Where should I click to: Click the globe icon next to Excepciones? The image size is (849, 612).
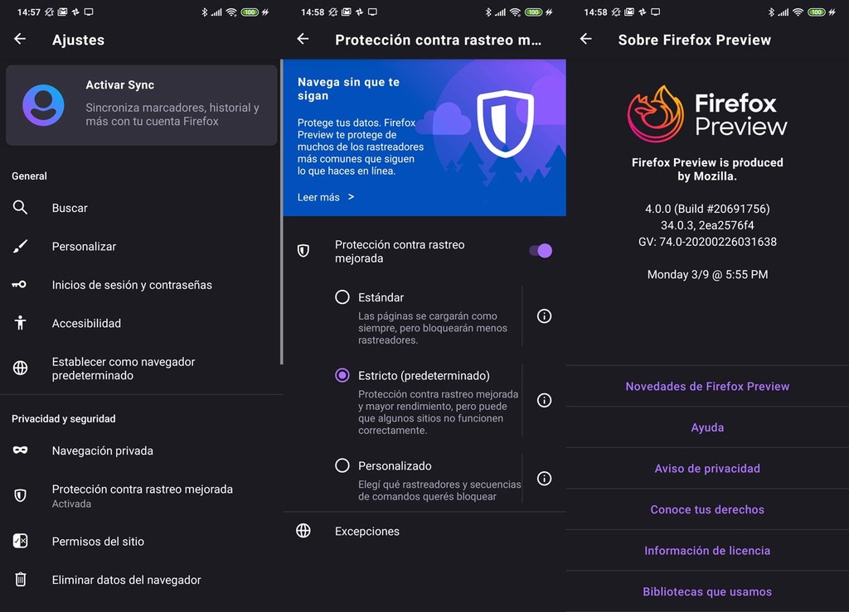pos(303,531)
